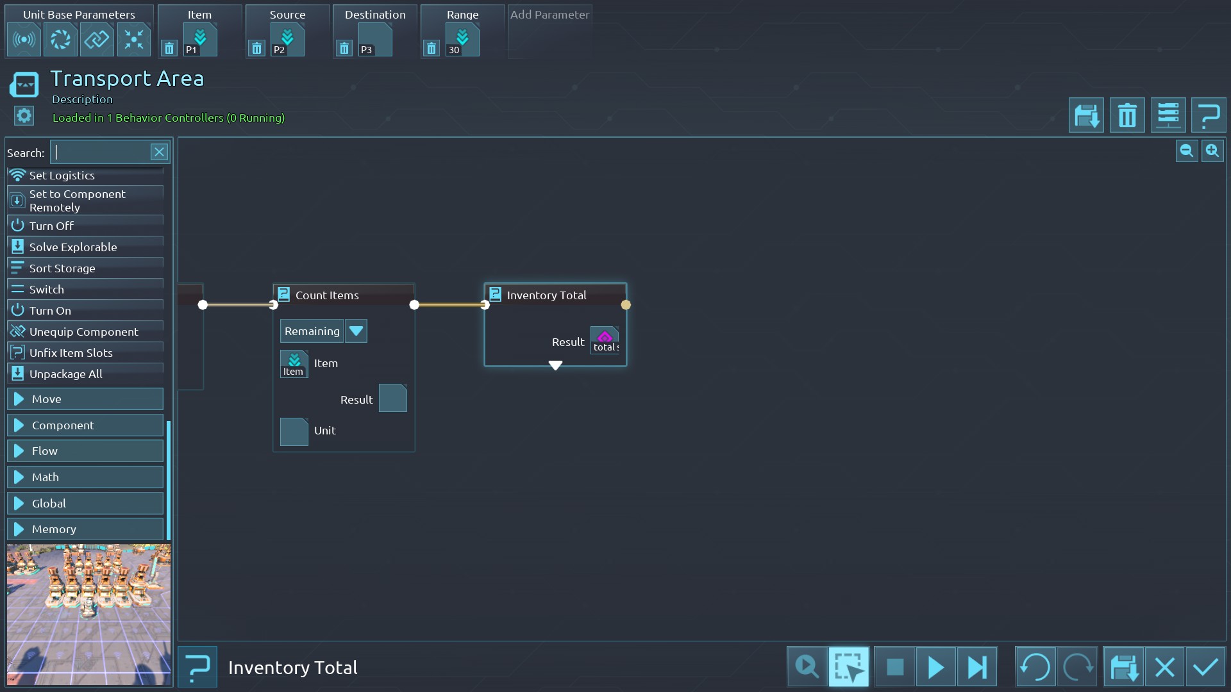This screenshot has width=1231, height=692.
Task: Click the delete behavior trash icon
Action: (x=1127, y=115)
